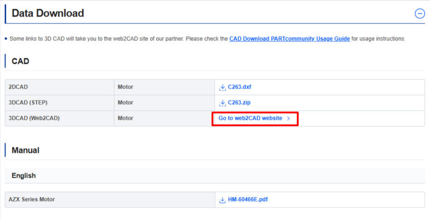
Task: Go to web2CAD website link
Action: [250, 118]
